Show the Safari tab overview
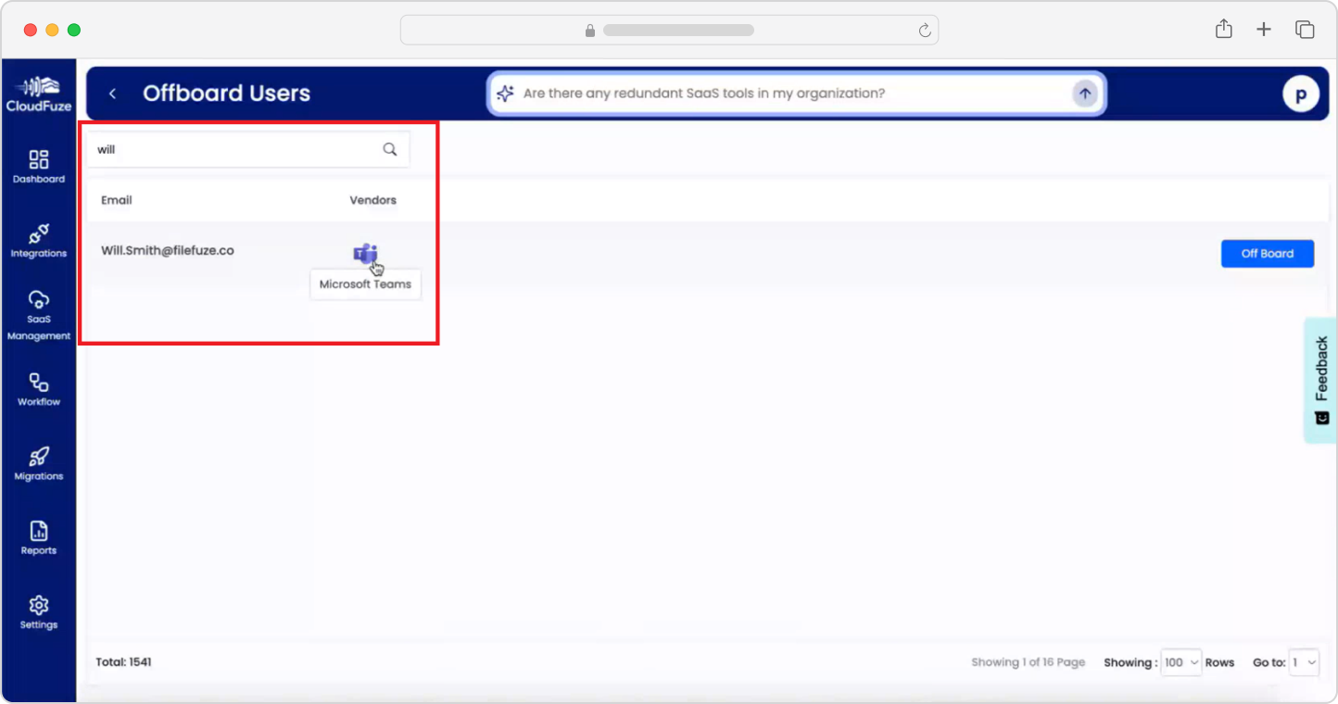This screenshot has width=1338, height=704. coord(1305,30)
